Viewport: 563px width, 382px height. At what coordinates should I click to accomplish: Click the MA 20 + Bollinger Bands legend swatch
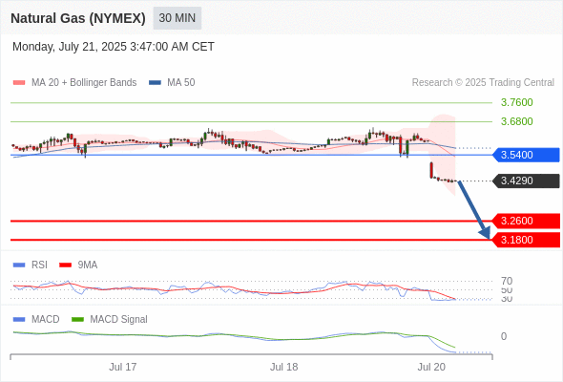click(x=19, y=83)
